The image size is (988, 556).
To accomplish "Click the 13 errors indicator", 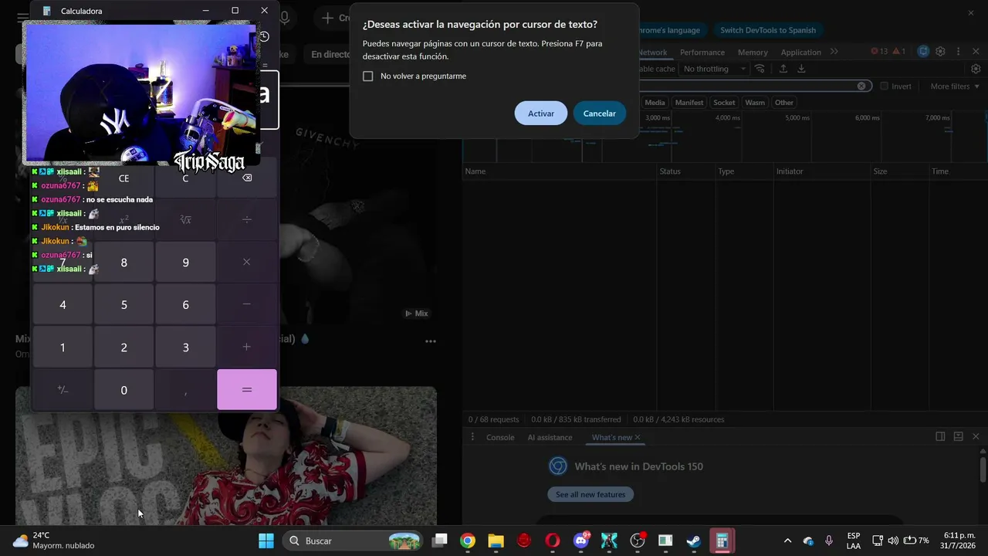I will pos(879,52).
